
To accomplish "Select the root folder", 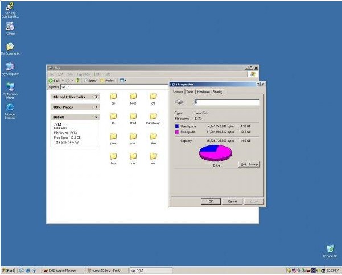I will 133,139.
